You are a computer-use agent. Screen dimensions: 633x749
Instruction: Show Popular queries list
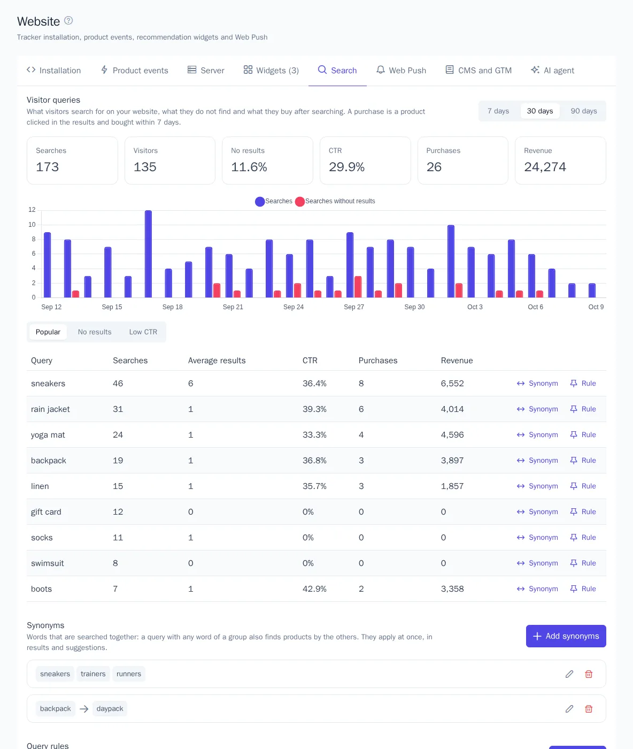48,332
